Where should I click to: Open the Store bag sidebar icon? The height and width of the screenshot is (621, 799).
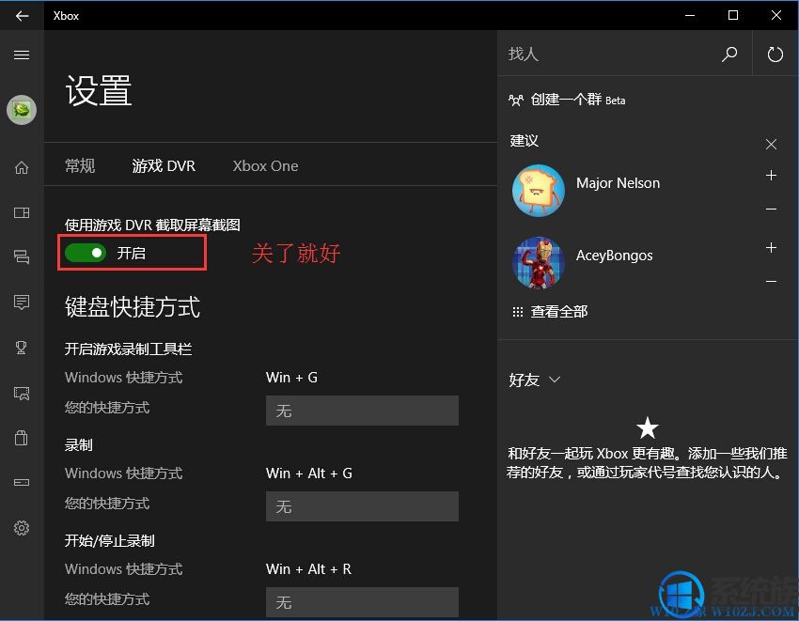22,438
